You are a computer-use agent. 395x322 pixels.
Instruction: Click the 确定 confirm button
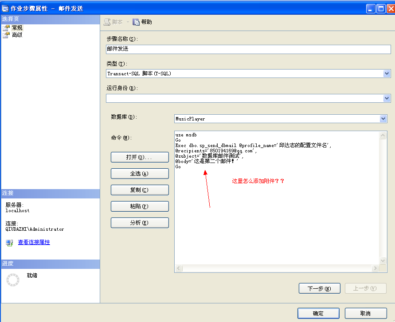[318, 313]
